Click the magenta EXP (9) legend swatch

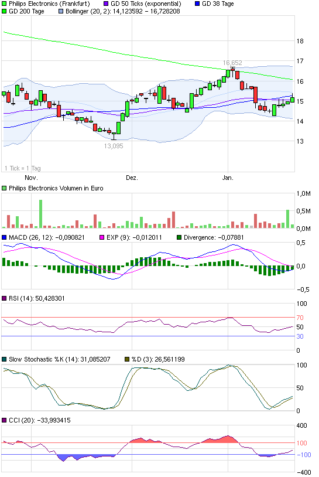pyautogui.click(x=102, y=237)
